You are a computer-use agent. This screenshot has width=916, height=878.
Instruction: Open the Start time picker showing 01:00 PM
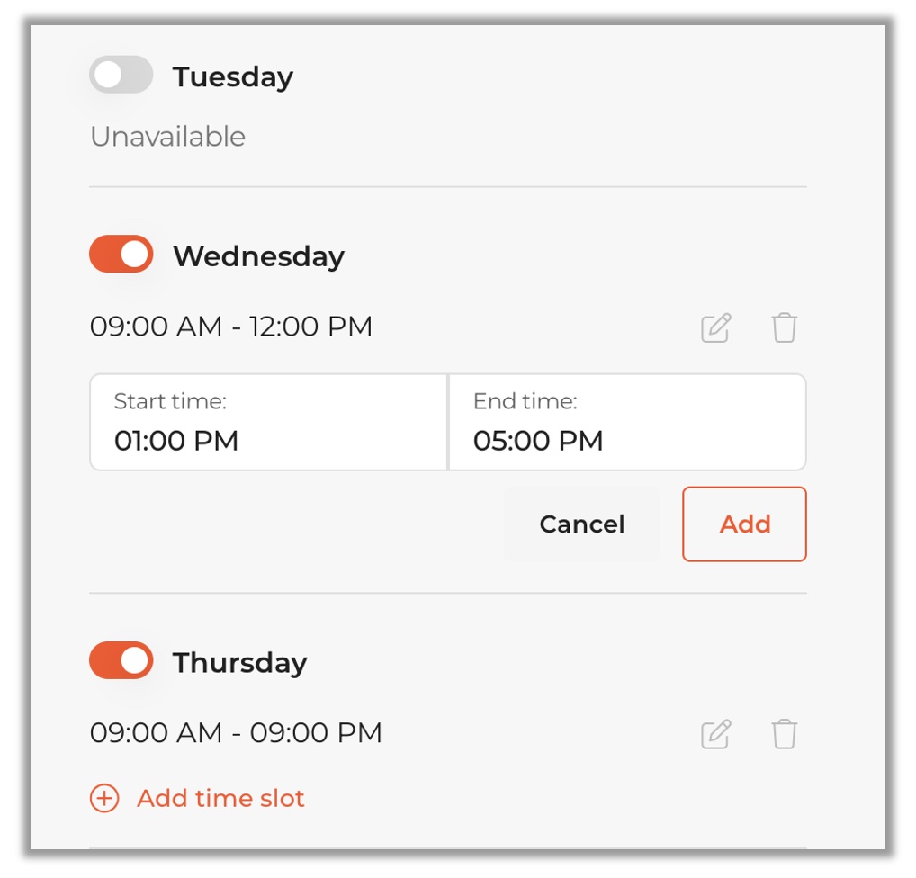tap(268, 423)
